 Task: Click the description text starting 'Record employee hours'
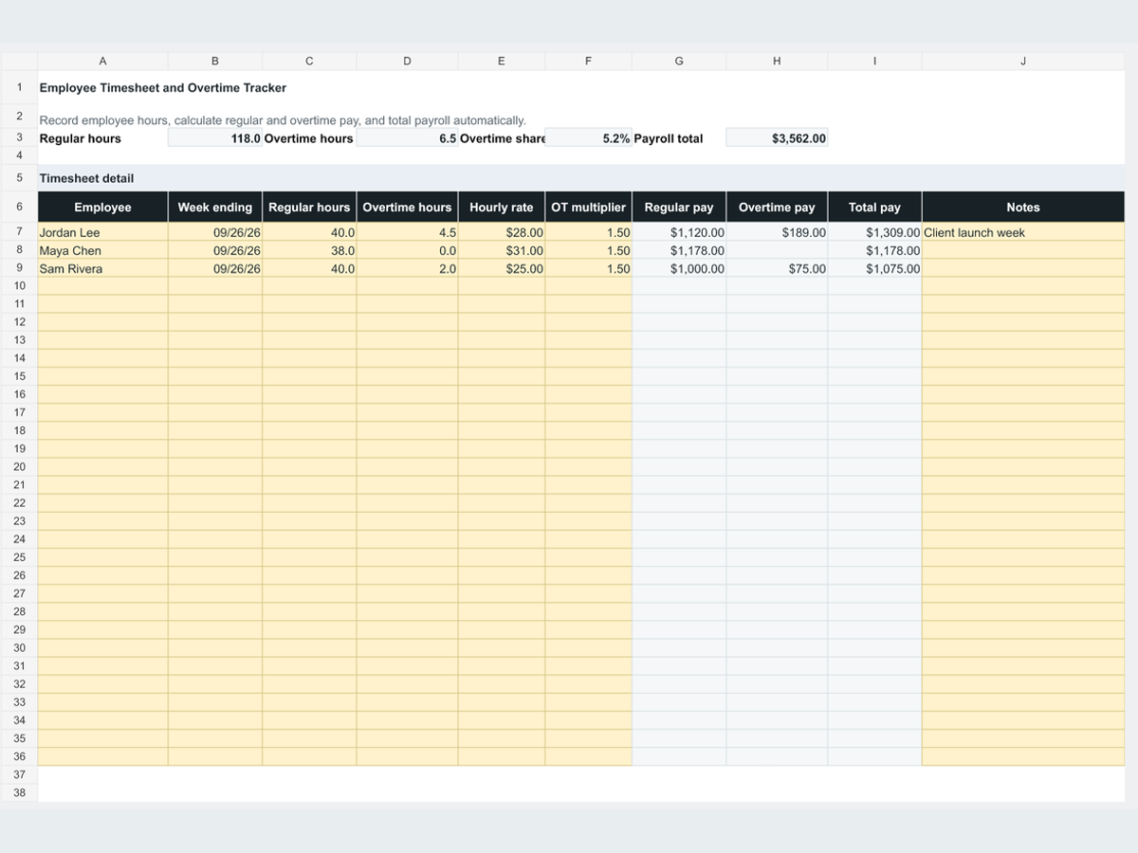tap(283, 120)
